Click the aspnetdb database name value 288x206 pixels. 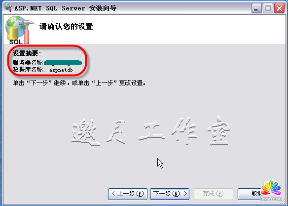[61, 70]
